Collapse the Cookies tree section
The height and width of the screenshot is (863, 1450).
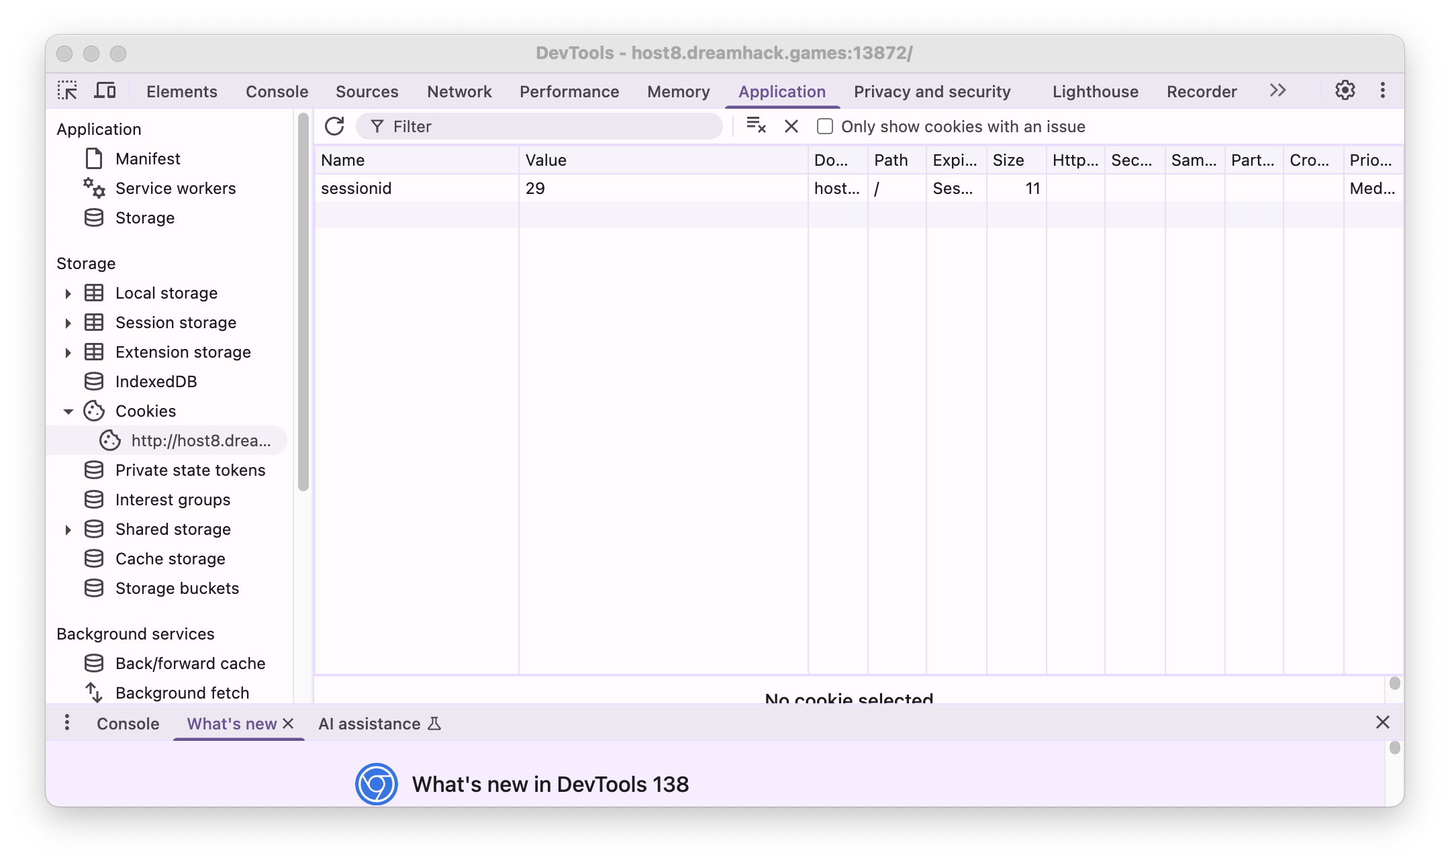point(68,411)
